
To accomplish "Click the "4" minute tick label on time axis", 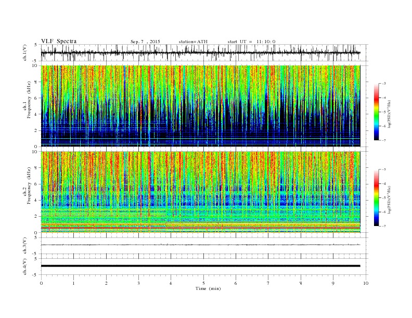I will [171, 283].
